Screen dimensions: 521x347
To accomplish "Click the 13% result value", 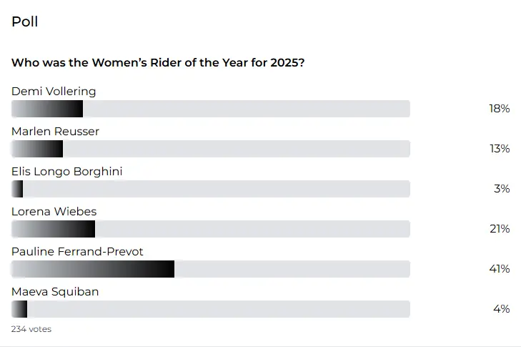I will point(500,149).
